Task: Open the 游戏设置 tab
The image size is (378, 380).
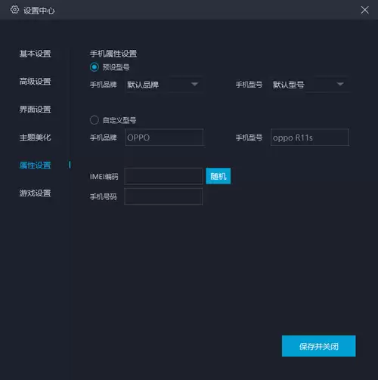Action: pos(36,193)
